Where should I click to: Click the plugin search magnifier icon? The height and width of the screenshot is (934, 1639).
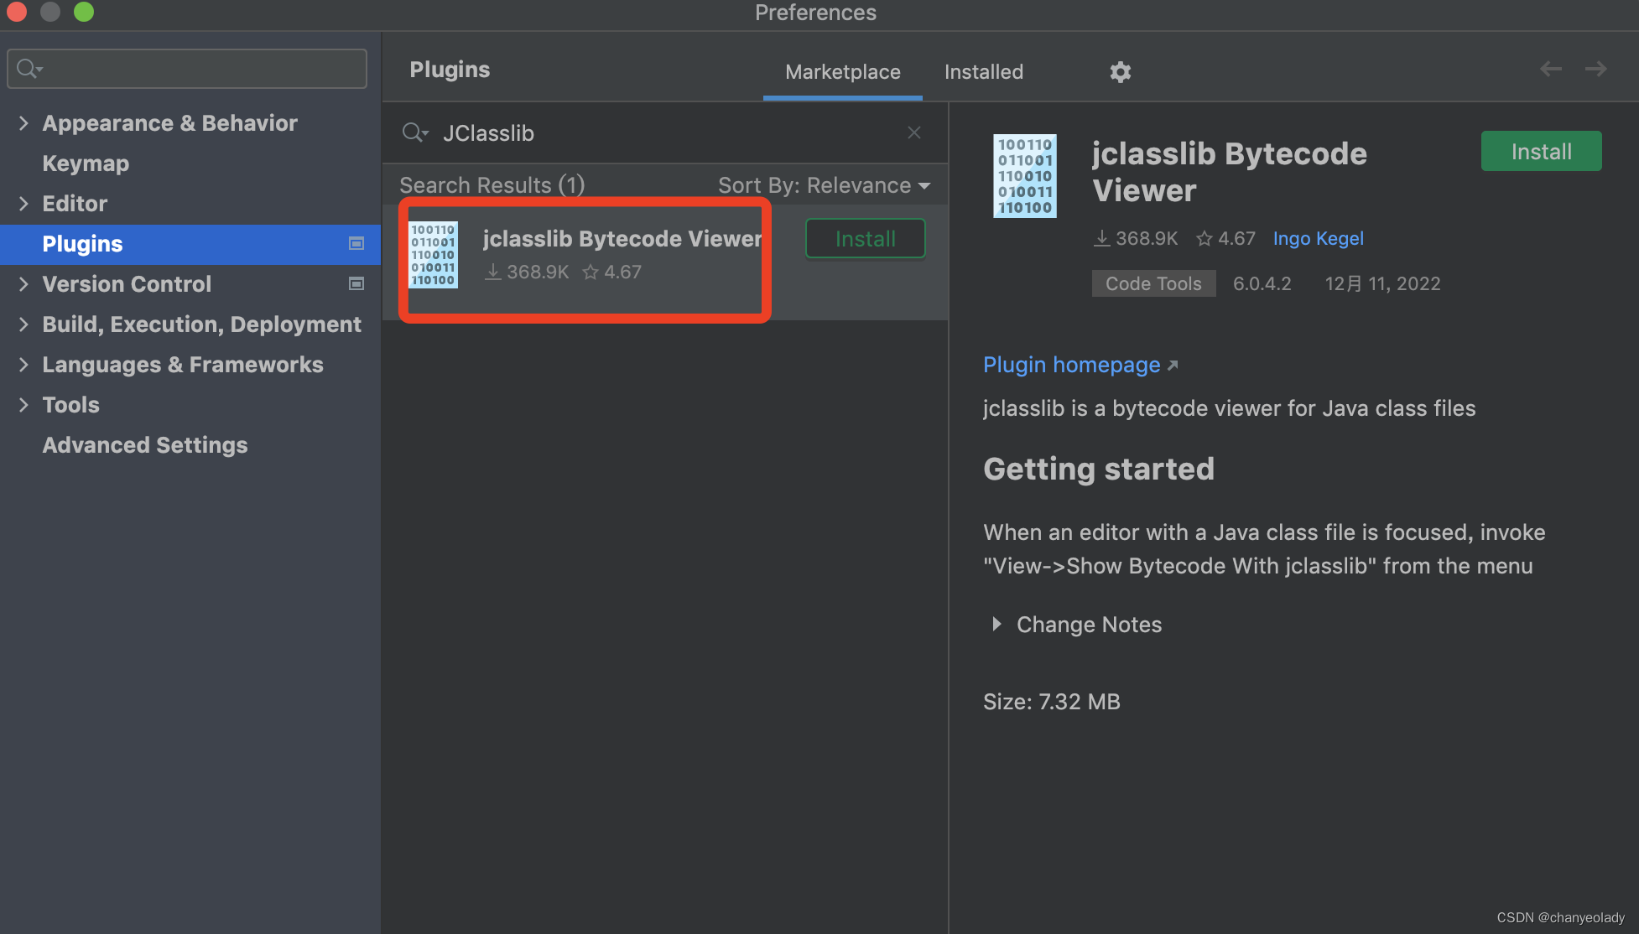click(x=414, y=133)
